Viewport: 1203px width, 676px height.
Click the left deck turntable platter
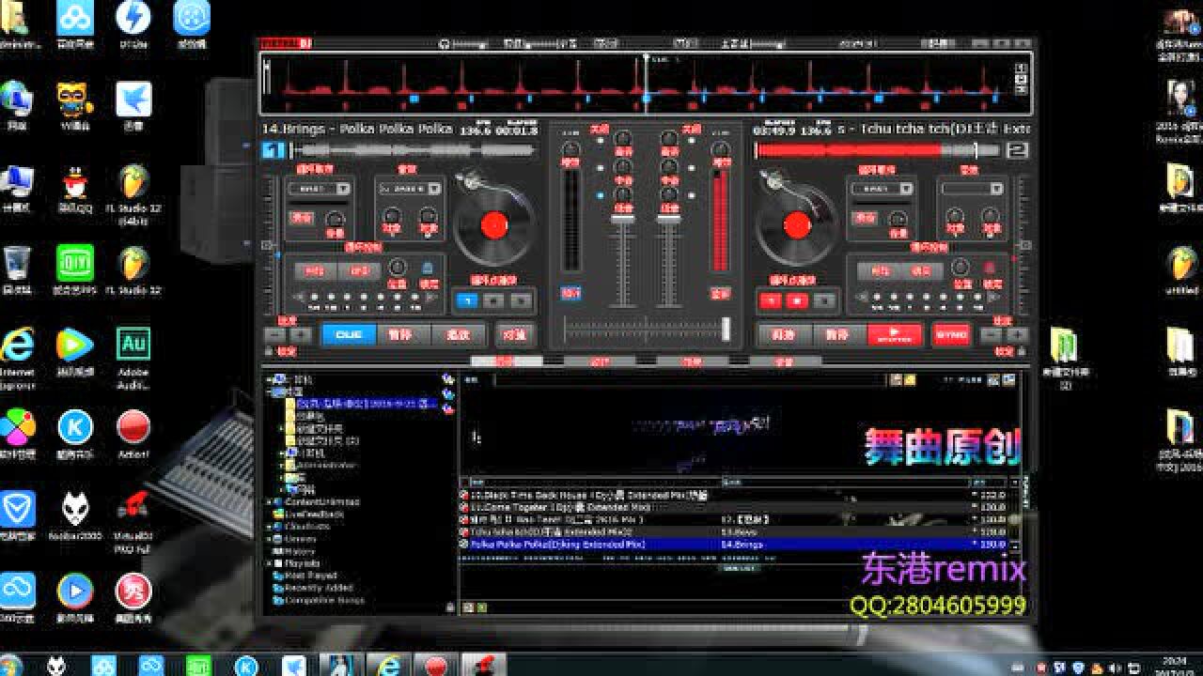[494, 224]
